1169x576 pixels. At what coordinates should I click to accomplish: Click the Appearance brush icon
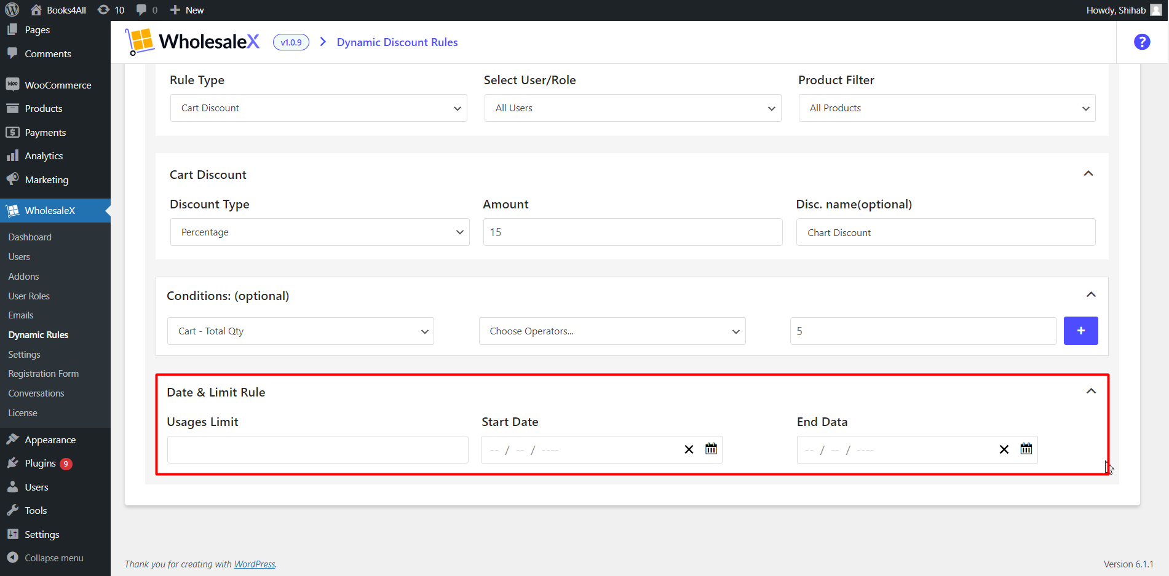coord(12,439)
